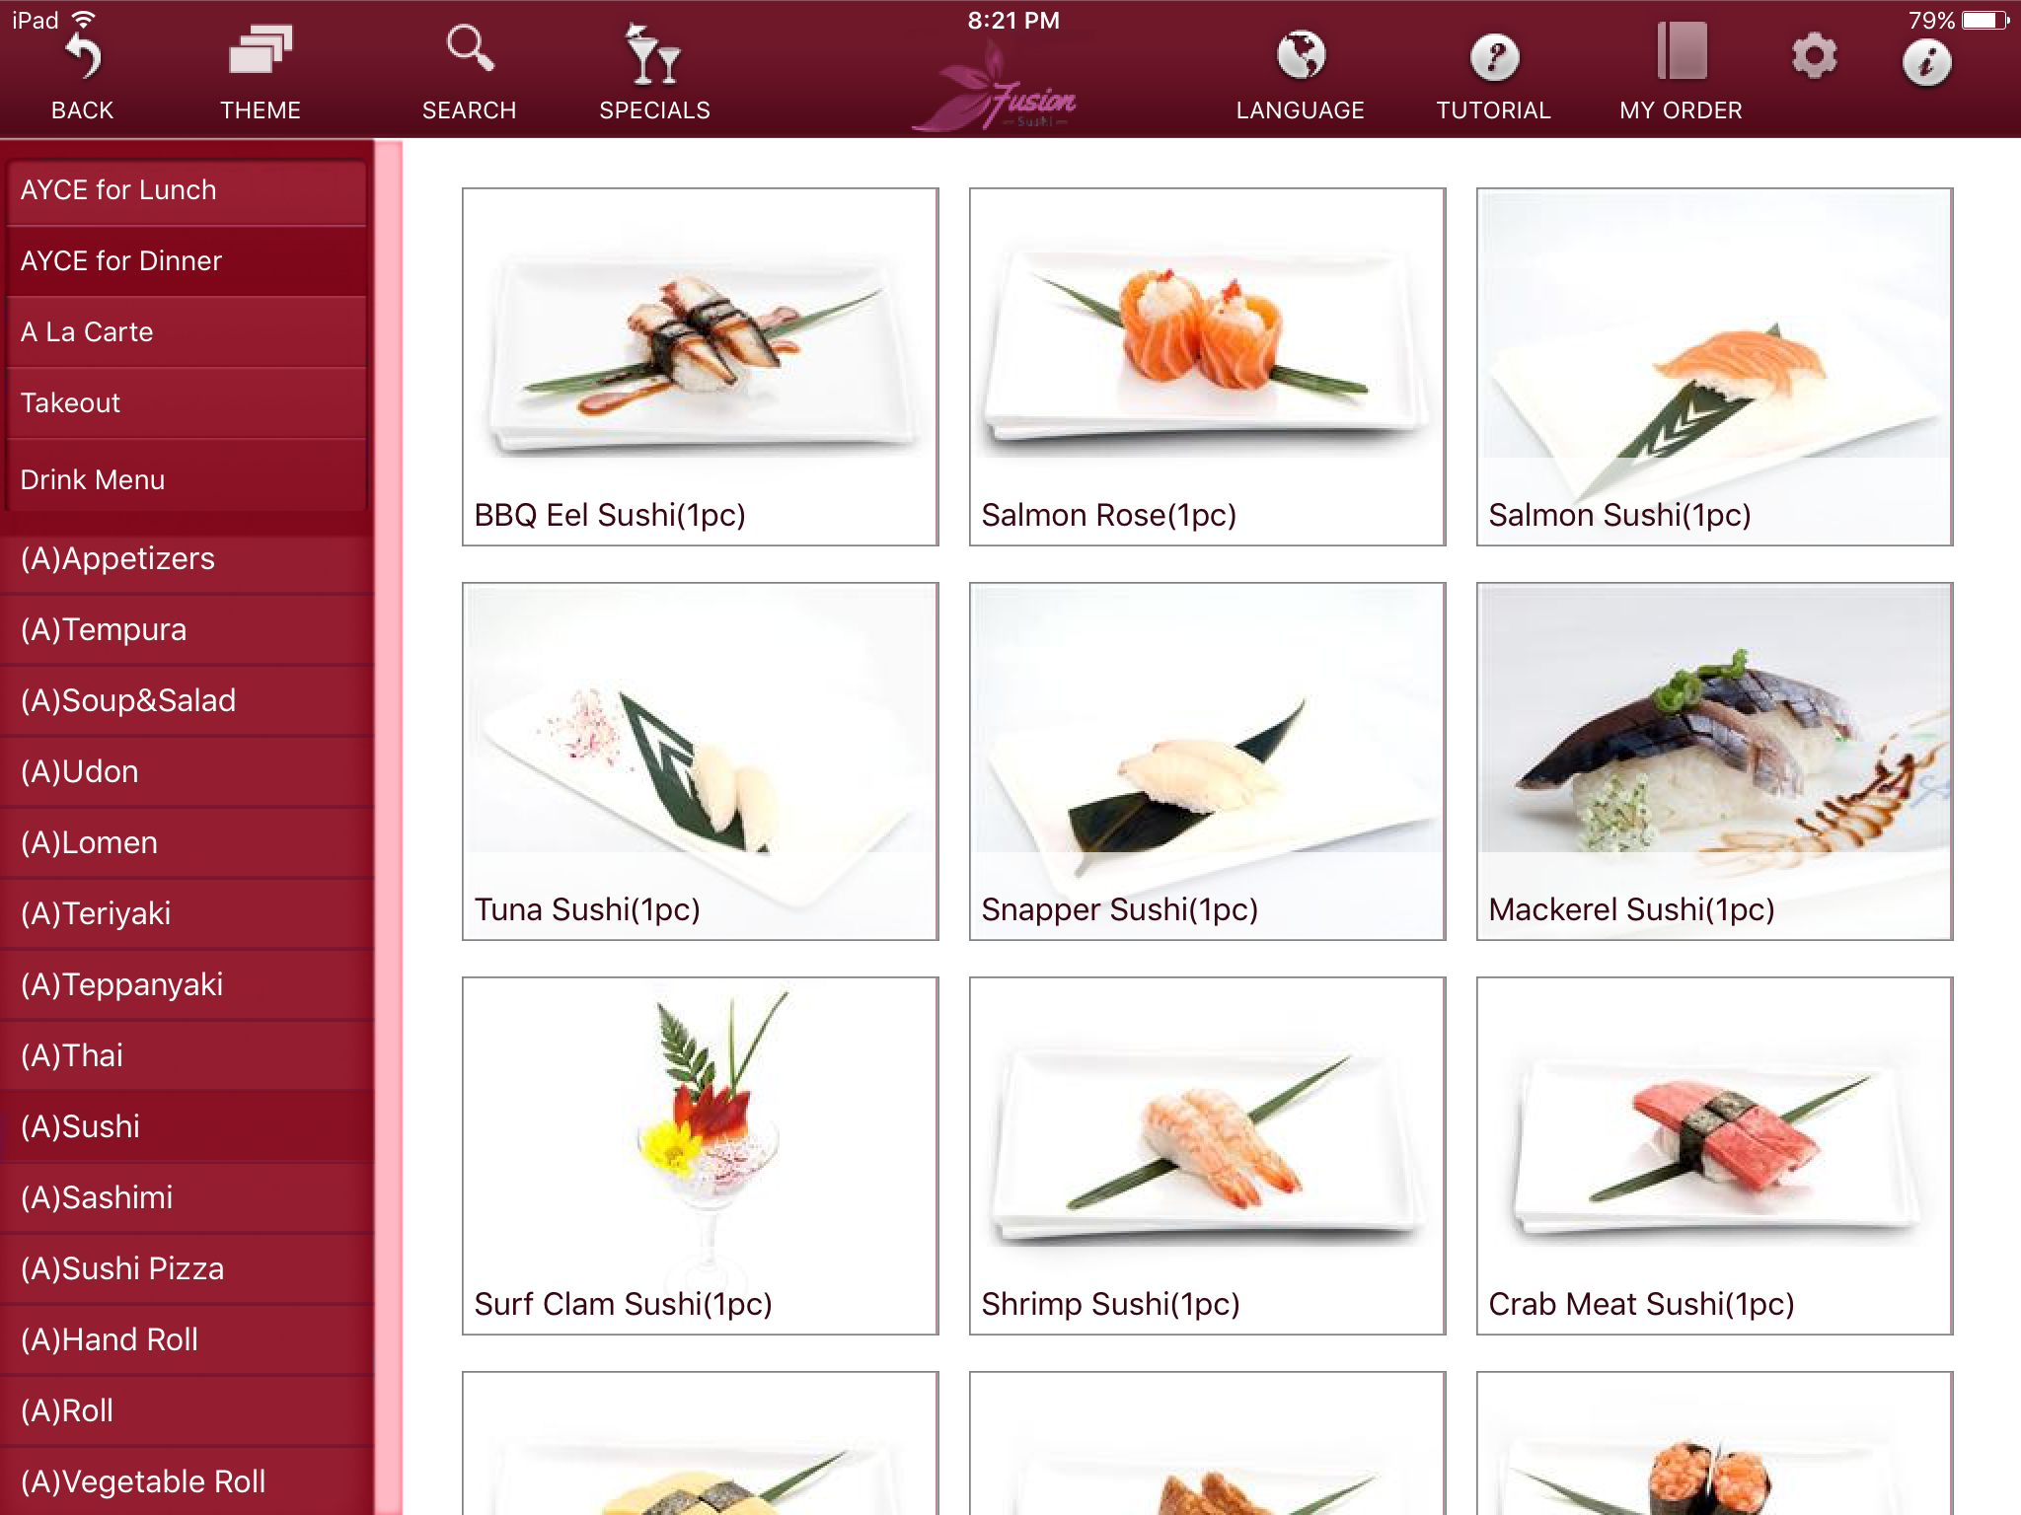The height and width of the screenshot is (1515, 2021).
Task: Open Tutorial question mark icon
Action: point(1493,58)
